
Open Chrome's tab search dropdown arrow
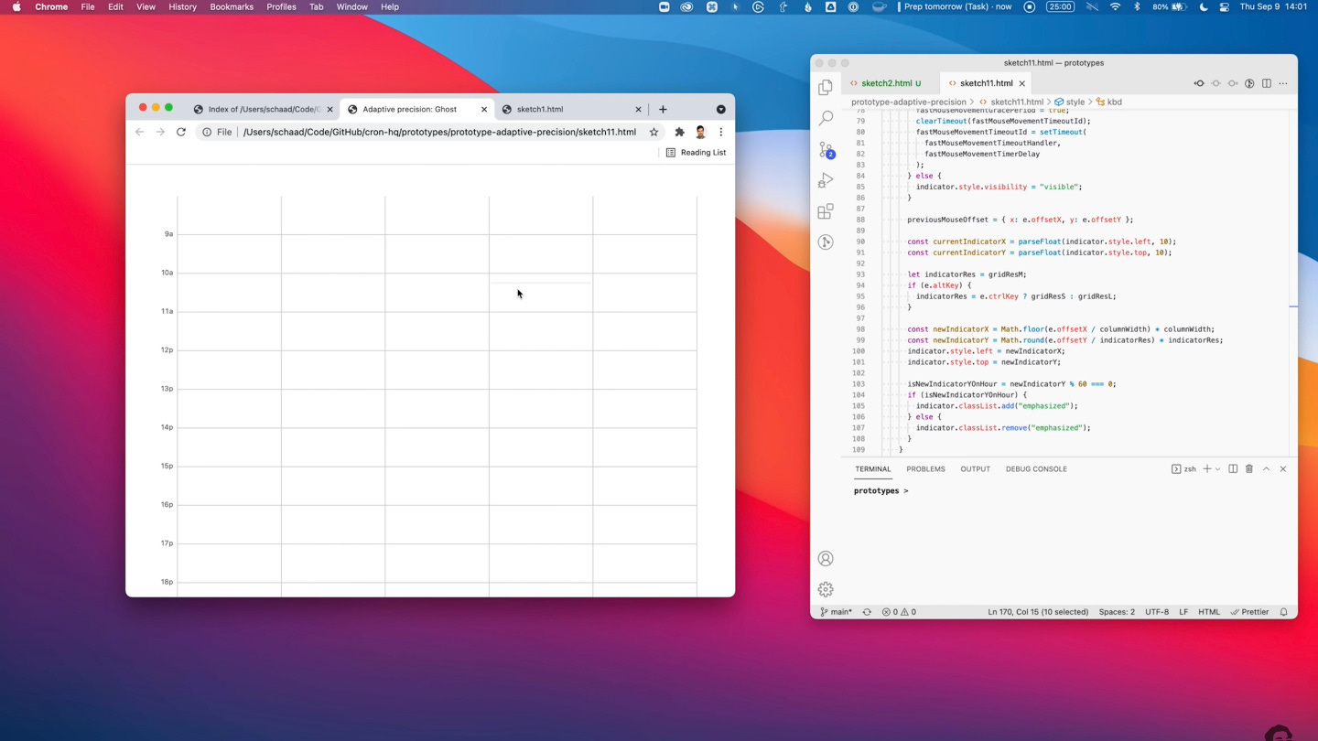pyautogui.click(x=720, y=109)
